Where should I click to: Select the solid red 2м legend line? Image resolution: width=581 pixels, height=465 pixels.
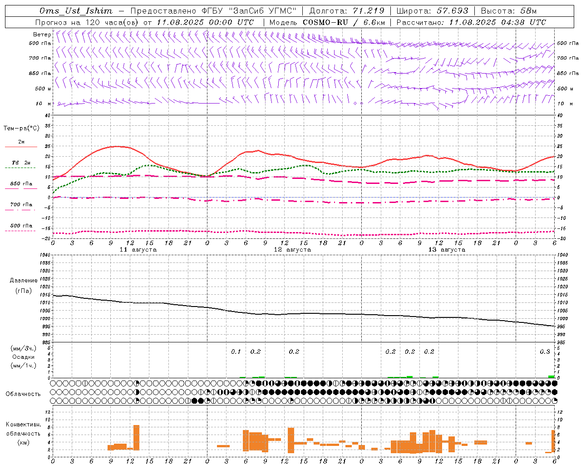point(21,147)
